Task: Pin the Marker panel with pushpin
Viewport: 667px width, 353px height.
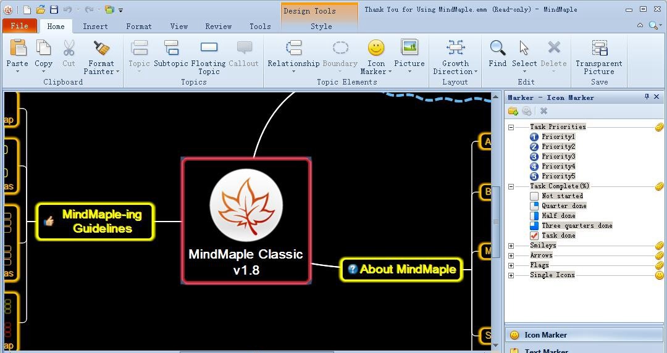Action: click(x=647, y=97)
